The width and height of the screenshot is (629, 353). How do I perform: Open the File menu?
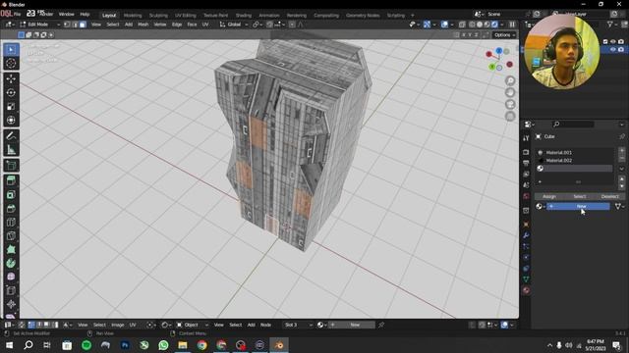click(17, 14)
